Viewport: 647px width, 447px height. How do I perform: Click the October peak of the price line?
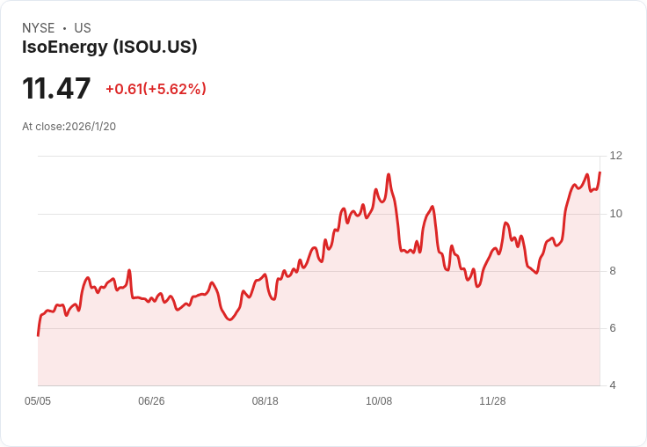389,175
